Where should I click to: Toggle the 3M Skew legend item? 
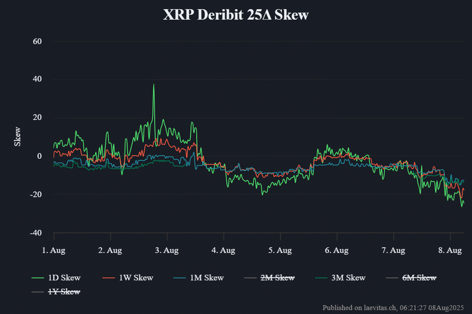[349, 278]
